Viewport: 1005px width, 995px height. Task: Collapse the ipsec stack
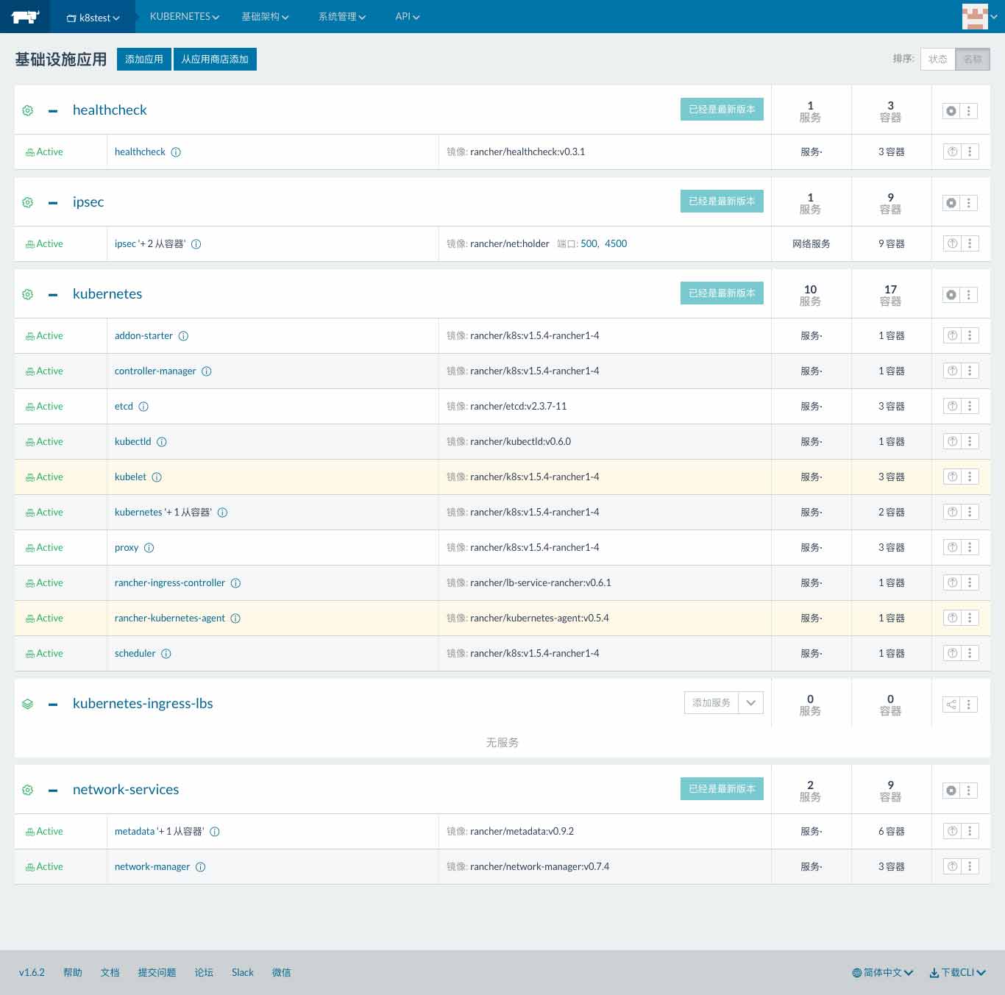[x=53, y=203]
